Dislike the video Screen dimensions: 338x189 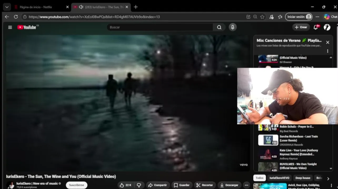click(139, 185)
